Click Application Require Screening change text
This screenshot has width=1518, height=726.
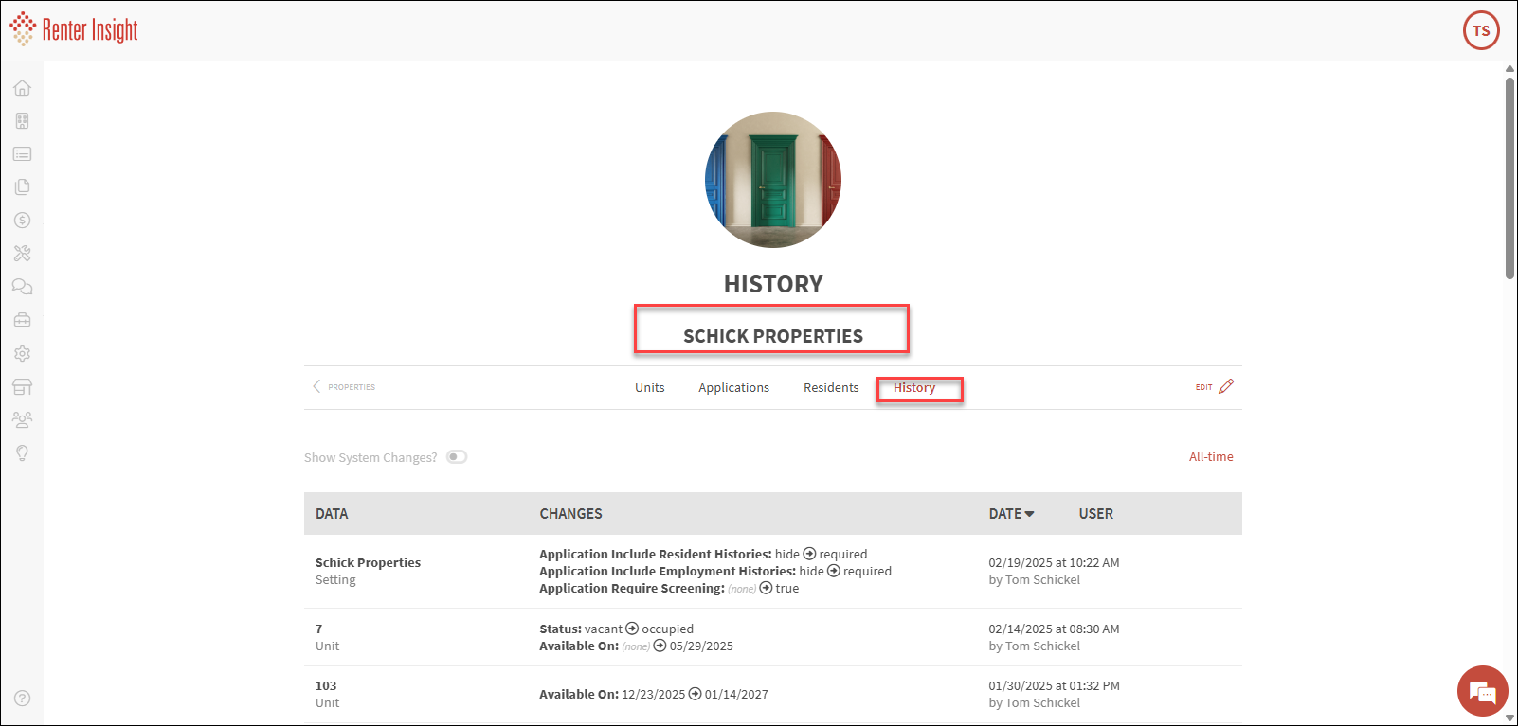pyautogui.click(x=669, y=588)
